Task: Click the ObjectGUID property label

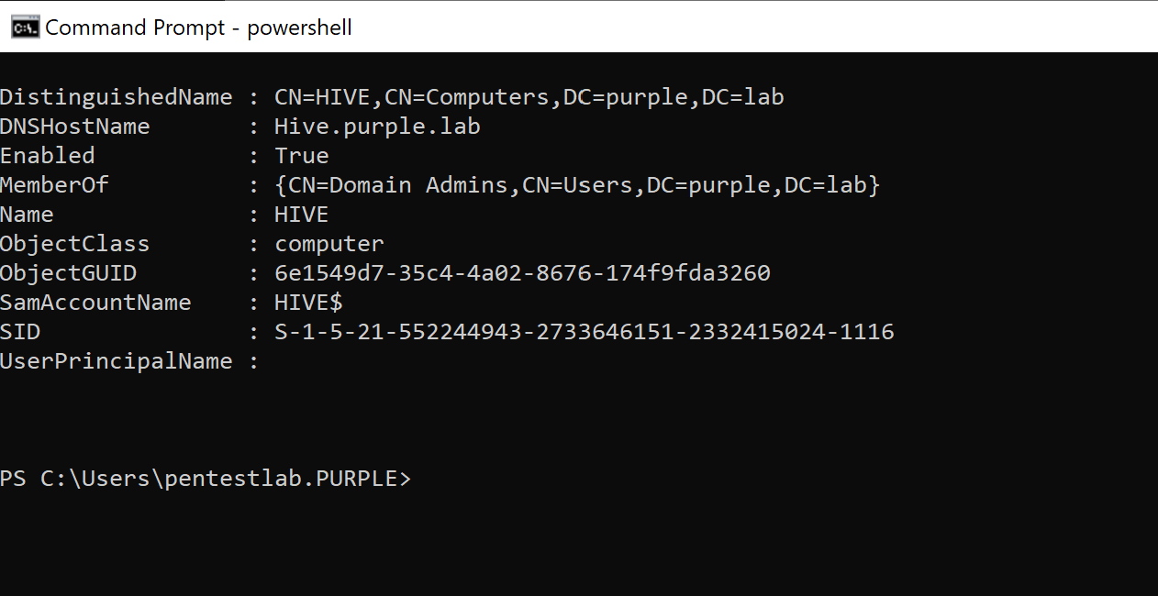Action: click(68, 273)
